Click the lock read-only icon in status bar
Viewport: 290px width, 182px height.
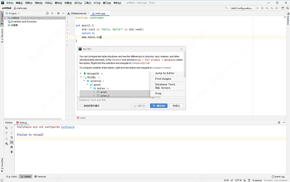[245, 180]
